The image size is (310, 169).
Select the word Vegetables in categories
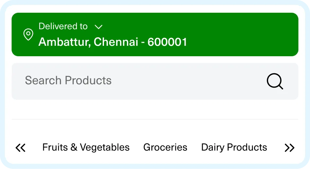105,147
